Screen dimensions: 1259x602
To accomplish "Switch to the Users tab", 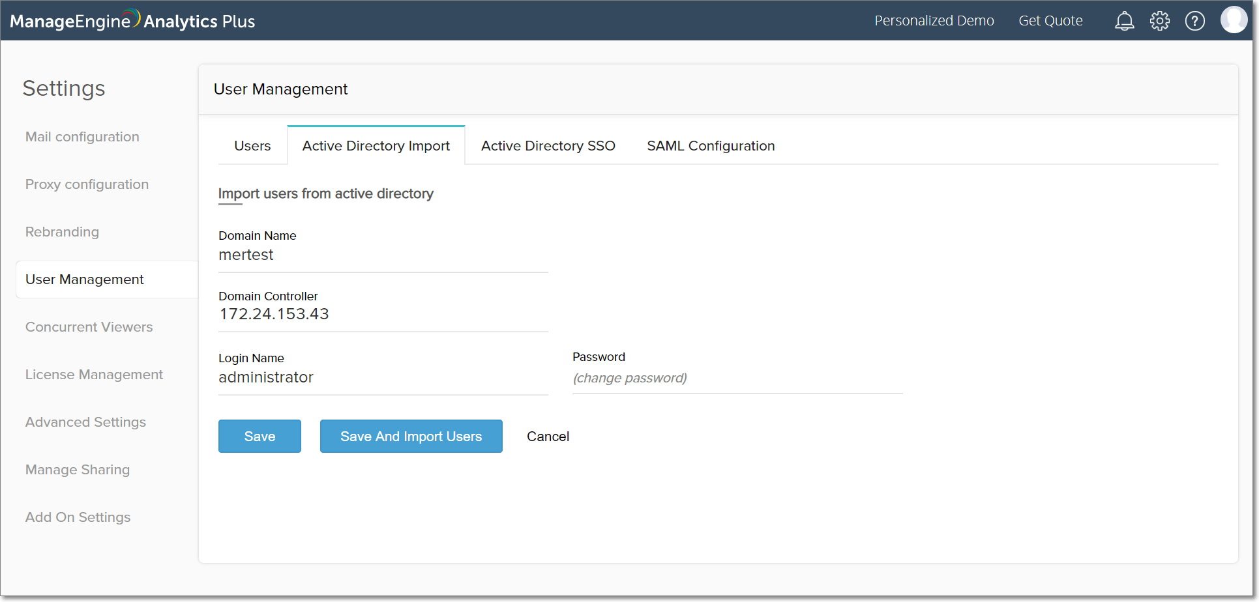I will 252,146.
